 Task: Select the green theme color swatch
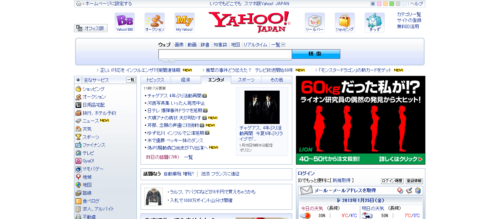pyautogui.click(x=392, y=4)
